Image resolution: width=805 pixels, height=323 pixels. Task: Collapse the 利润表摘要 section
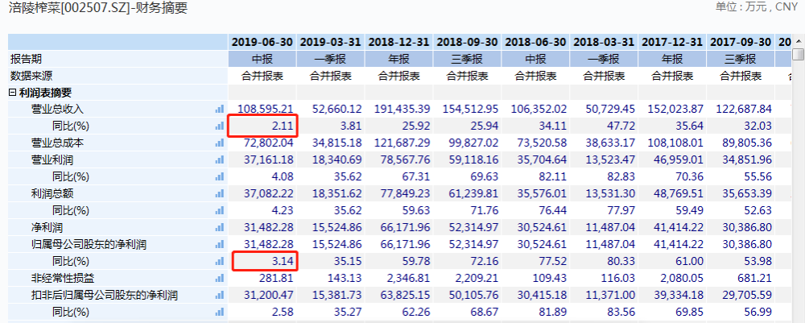[12, 93]
